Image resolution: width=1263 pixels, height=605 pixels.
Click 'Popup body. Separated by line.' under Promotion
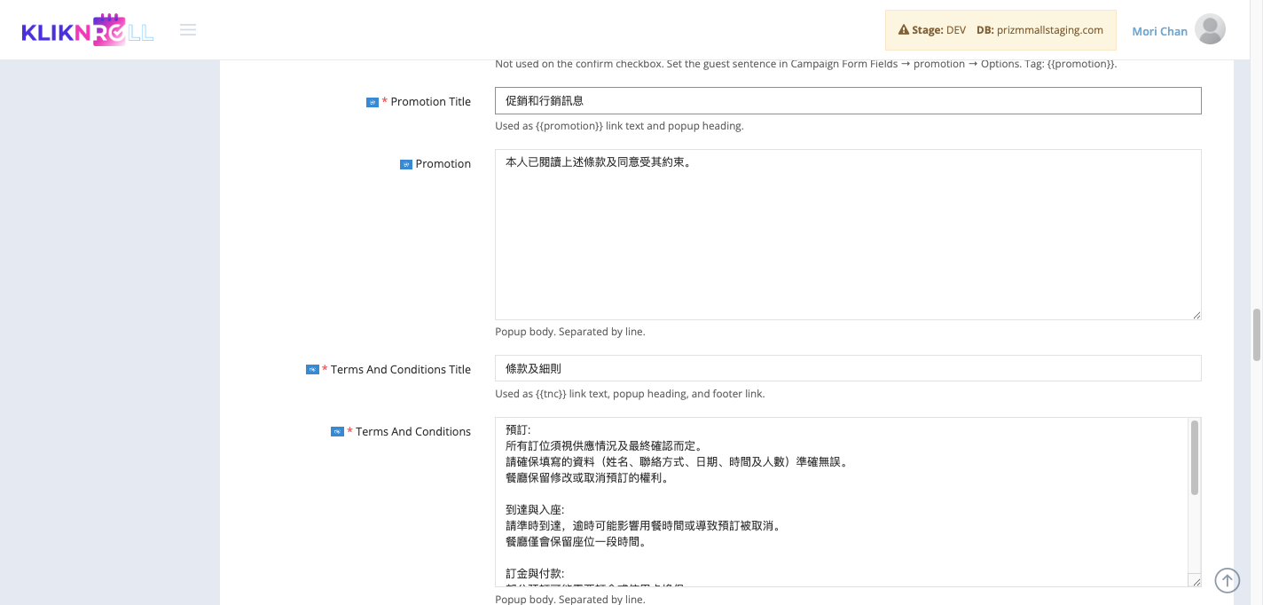pos(570,332)
